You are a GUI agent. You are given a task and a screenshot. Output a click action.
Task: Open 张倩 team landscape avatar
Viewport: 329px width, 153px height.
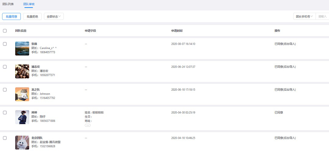[x=22, y=49]
